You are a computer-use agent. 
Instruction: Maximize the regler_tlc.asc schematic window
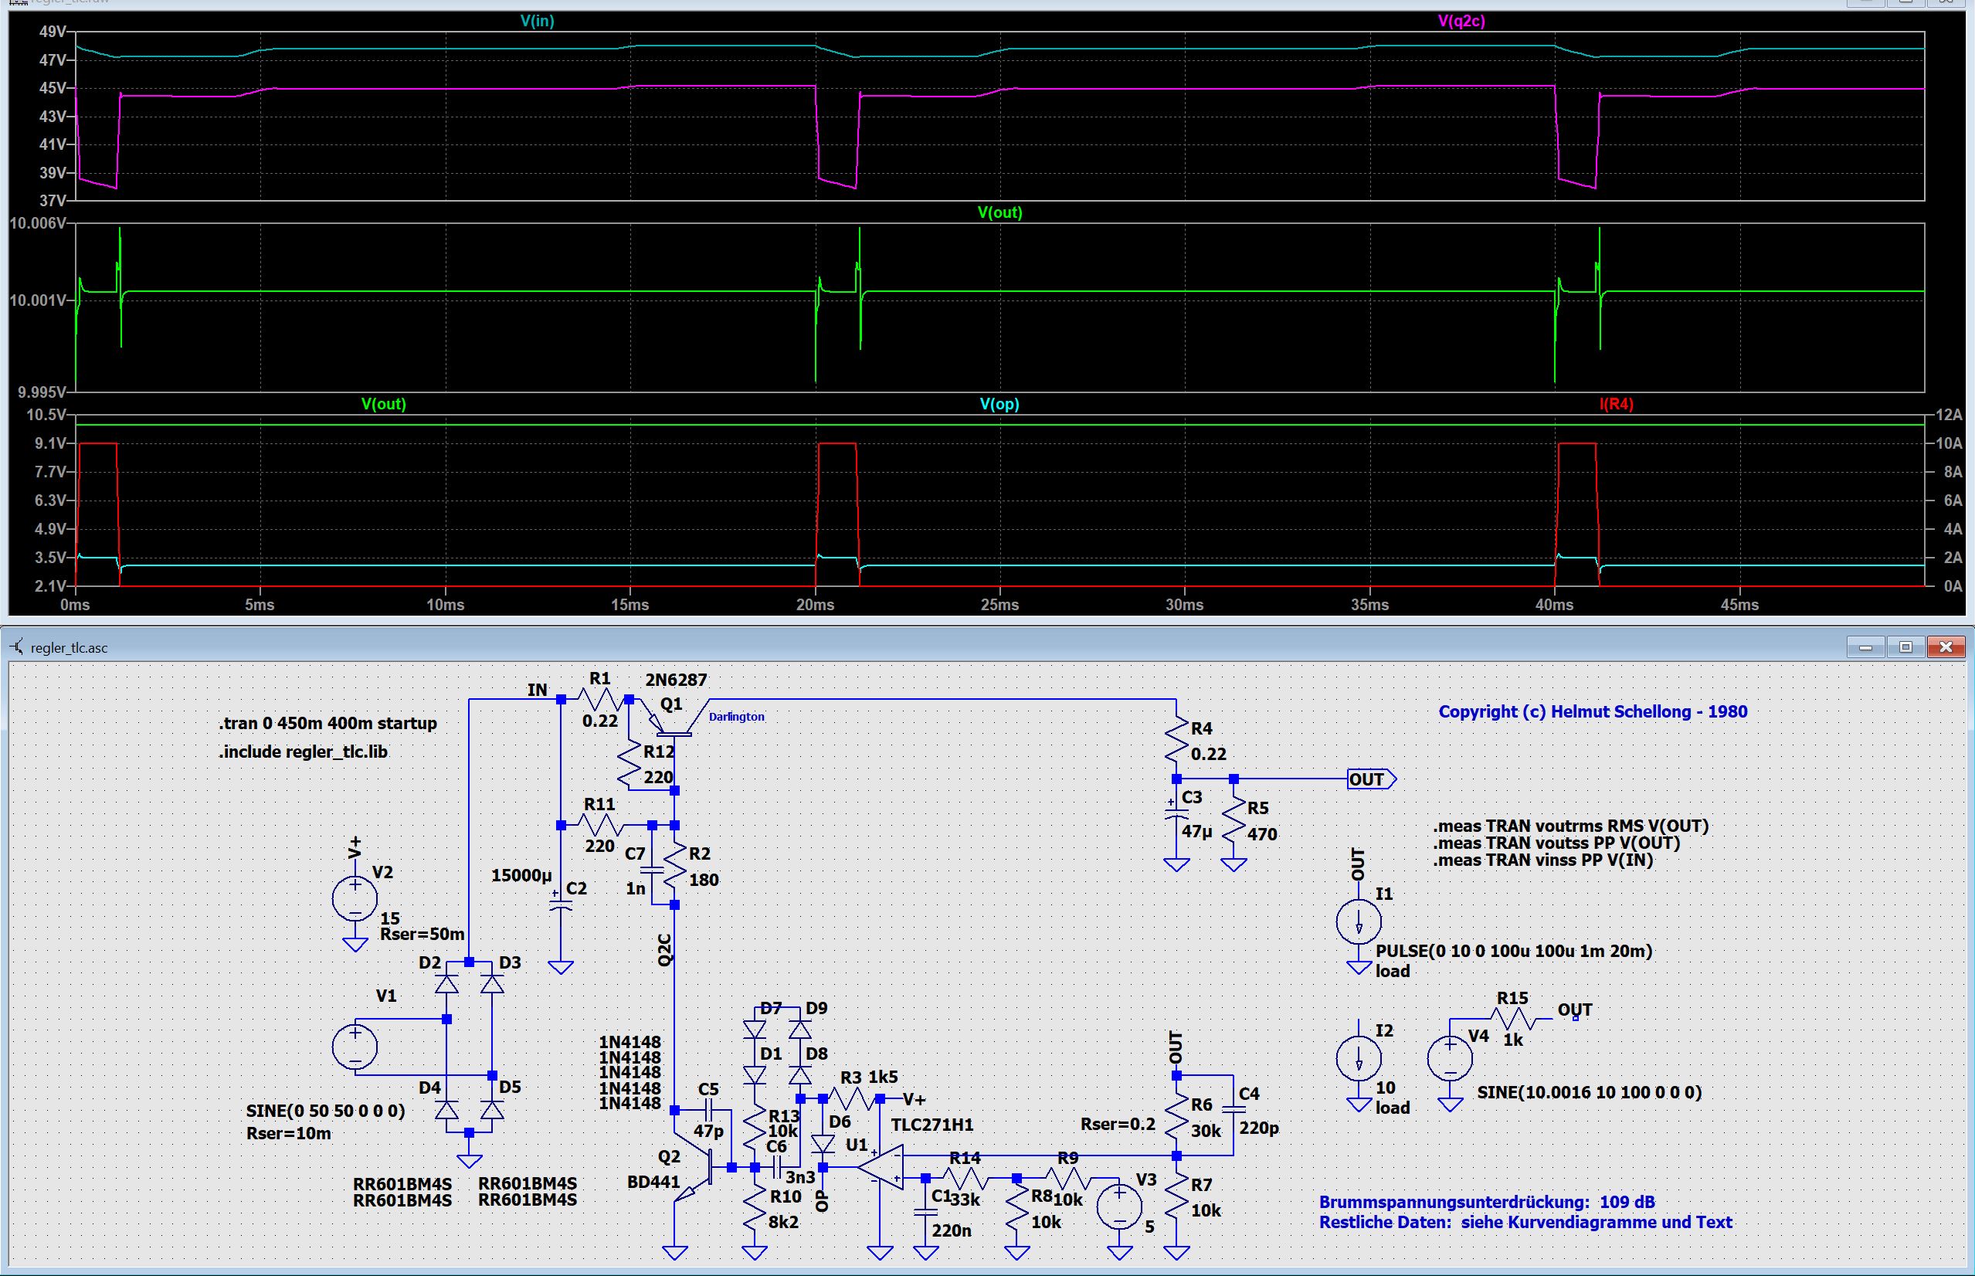[x=1905, y=647]
